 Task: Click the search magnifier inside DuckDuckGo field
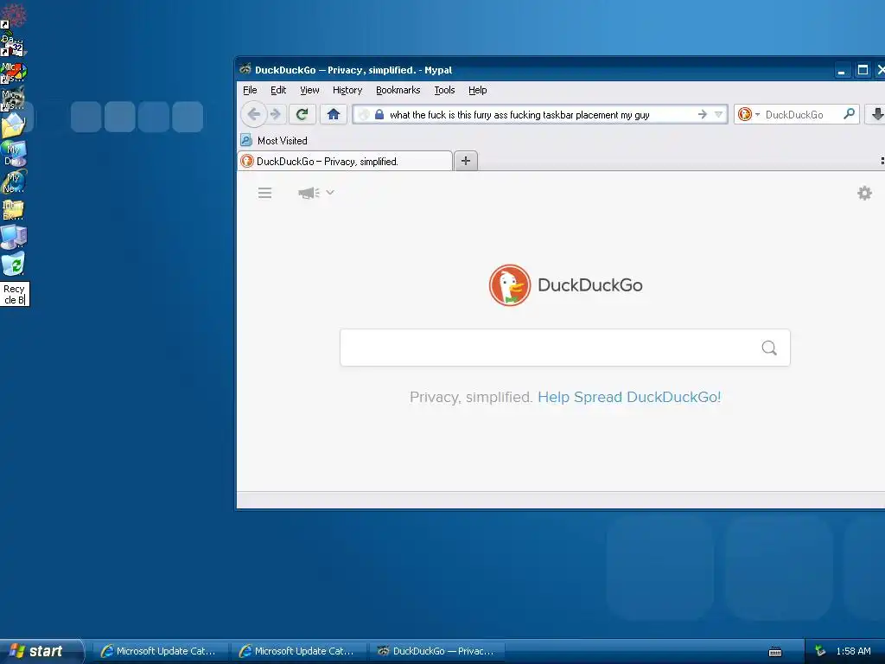[x=768, y=348]
